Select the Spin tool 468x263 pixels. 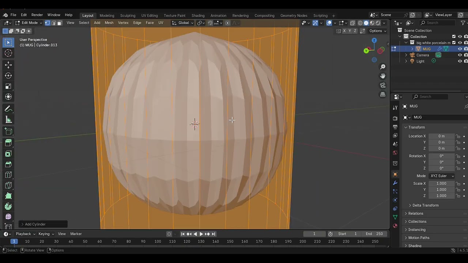(x=8, y=207)
